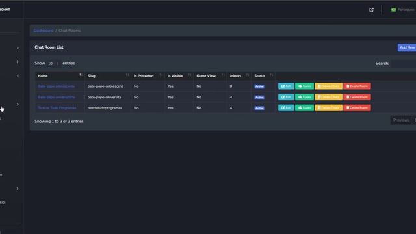Open the Portugues language dropdown
This screenshot has height=234, width=416.
(406, 10)
